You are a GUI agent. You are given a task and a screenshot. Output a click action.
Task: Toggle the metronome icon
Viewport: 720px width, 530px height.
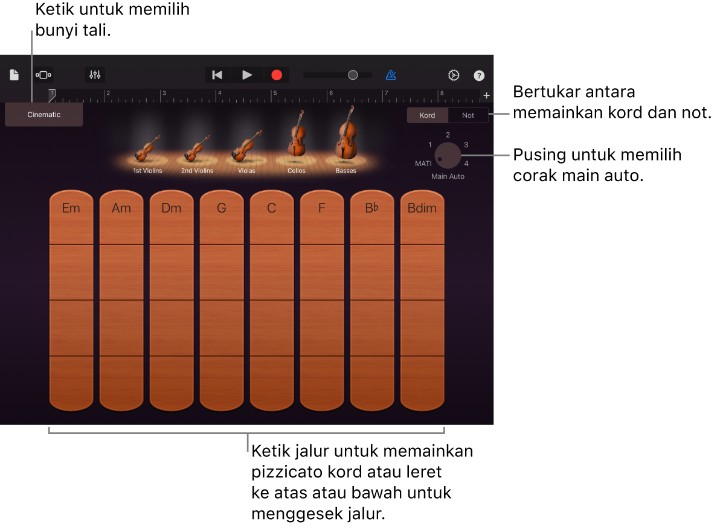pos(391,75)
